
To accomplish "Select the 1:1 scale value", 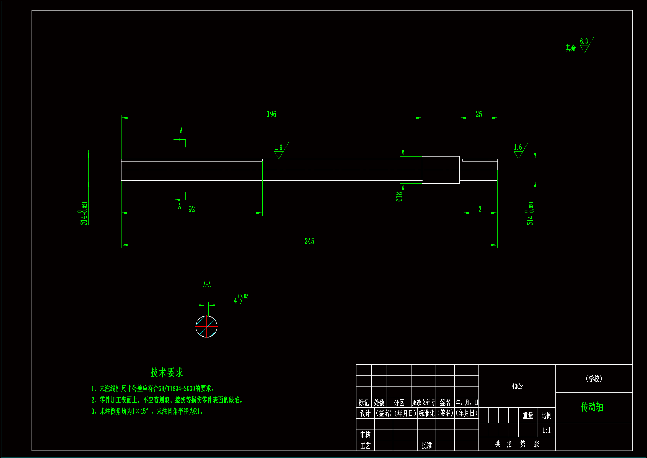I will pyautogui.click(x=546, y=430).
